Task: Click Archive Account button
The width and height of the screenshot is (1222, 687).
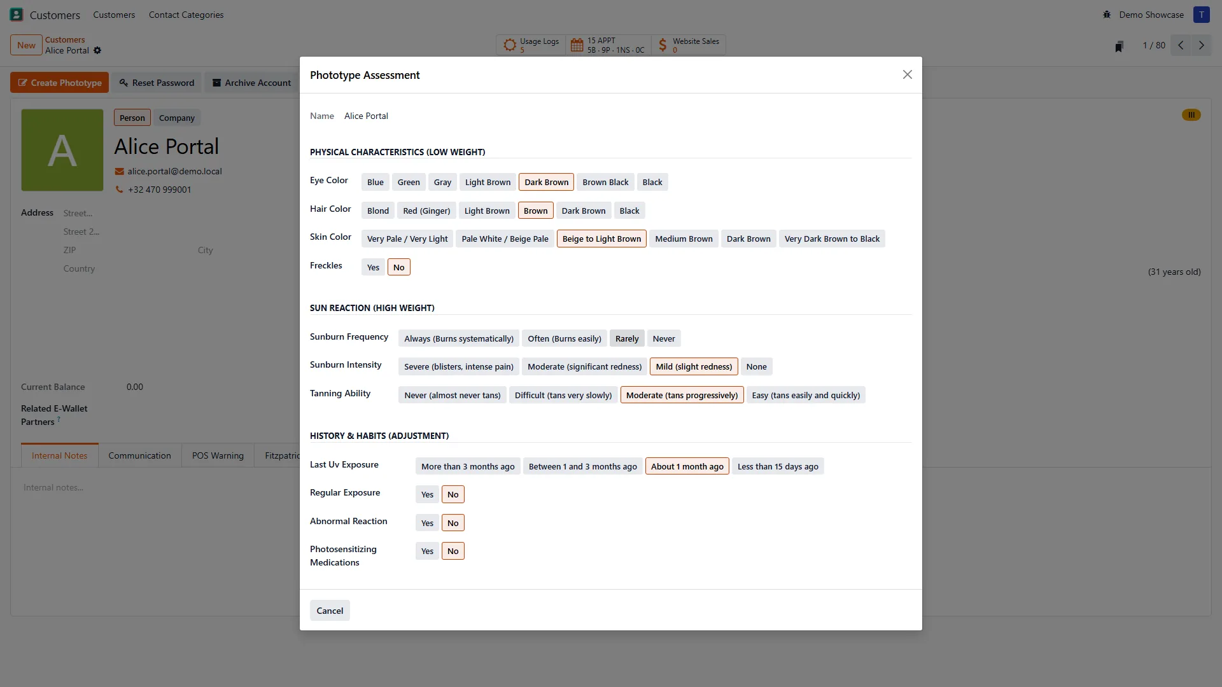Action: click(x=251, y=83)
